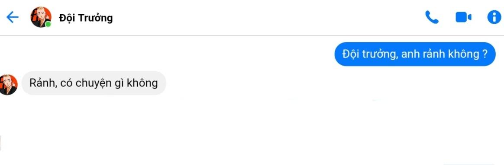Return to chat list via back arrow

(x=13, y=17)
